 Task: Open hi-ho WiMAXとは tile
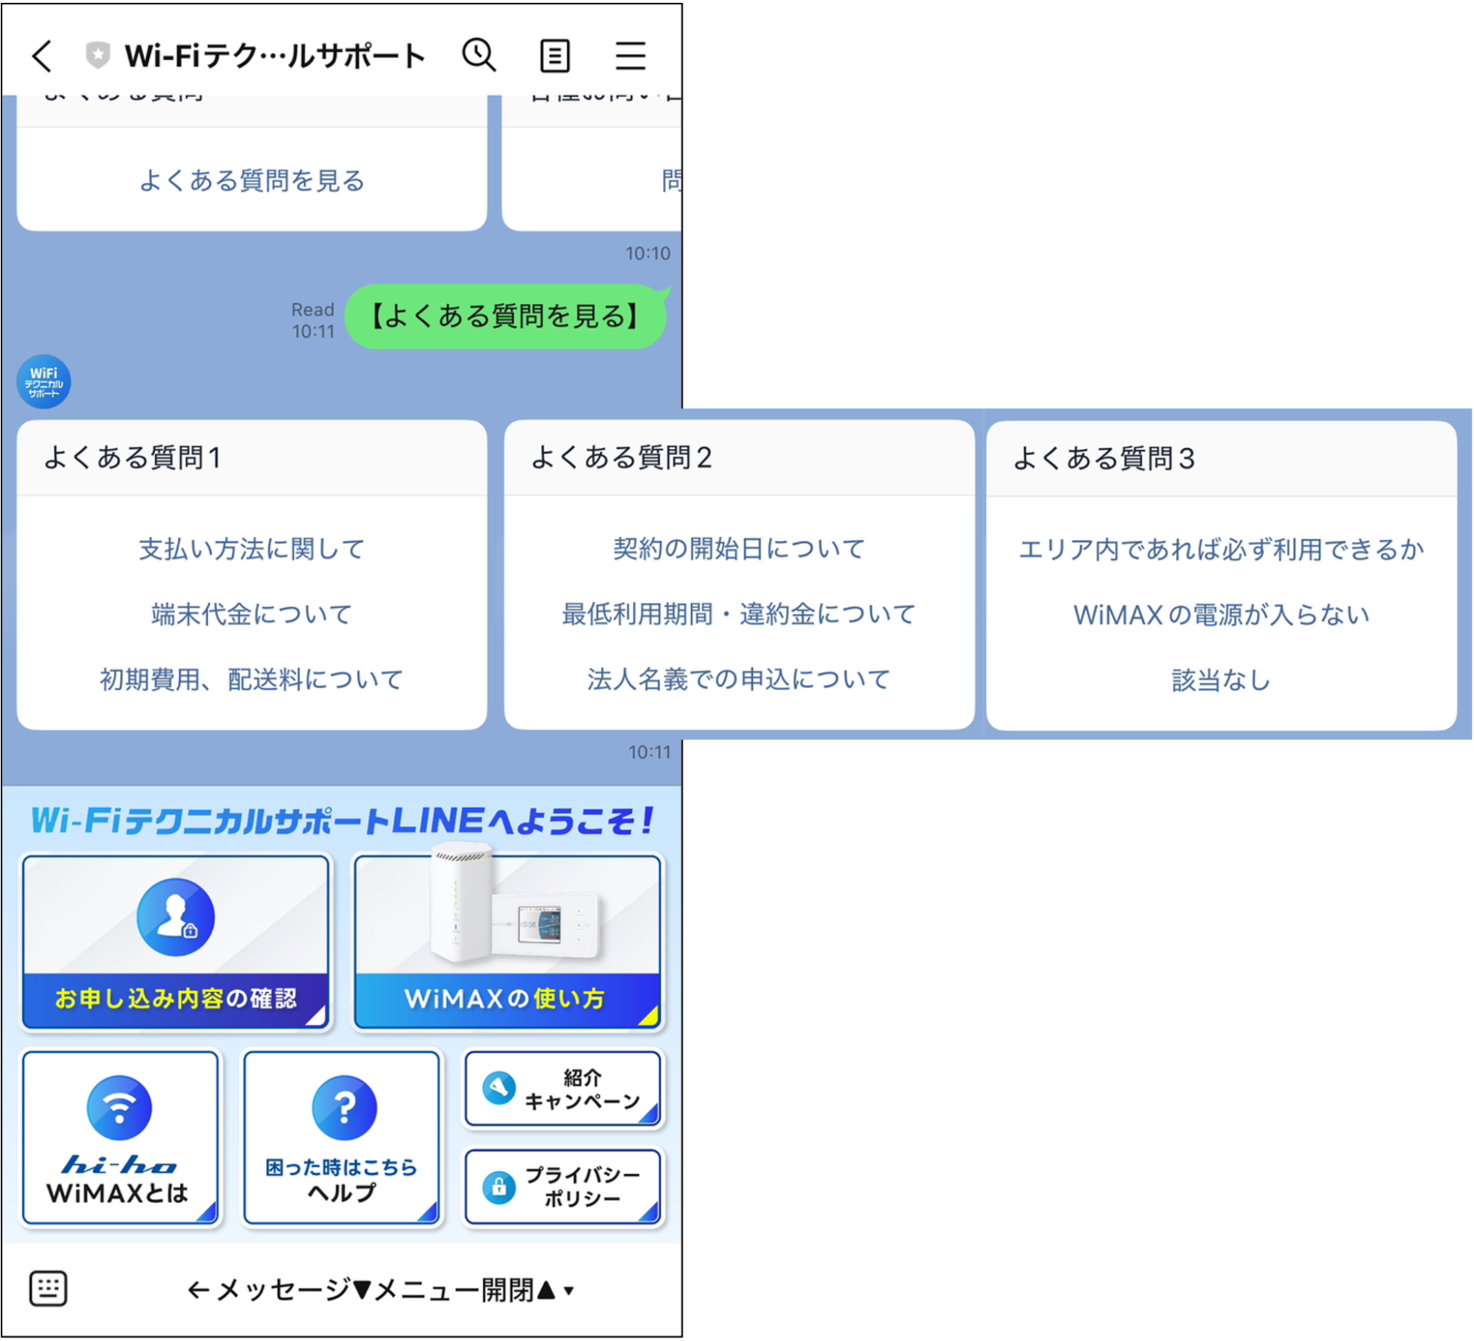click(x=120, y=1138)
